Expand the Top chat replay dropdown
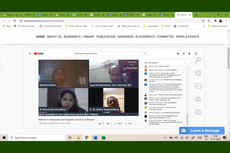 (151, 63)
